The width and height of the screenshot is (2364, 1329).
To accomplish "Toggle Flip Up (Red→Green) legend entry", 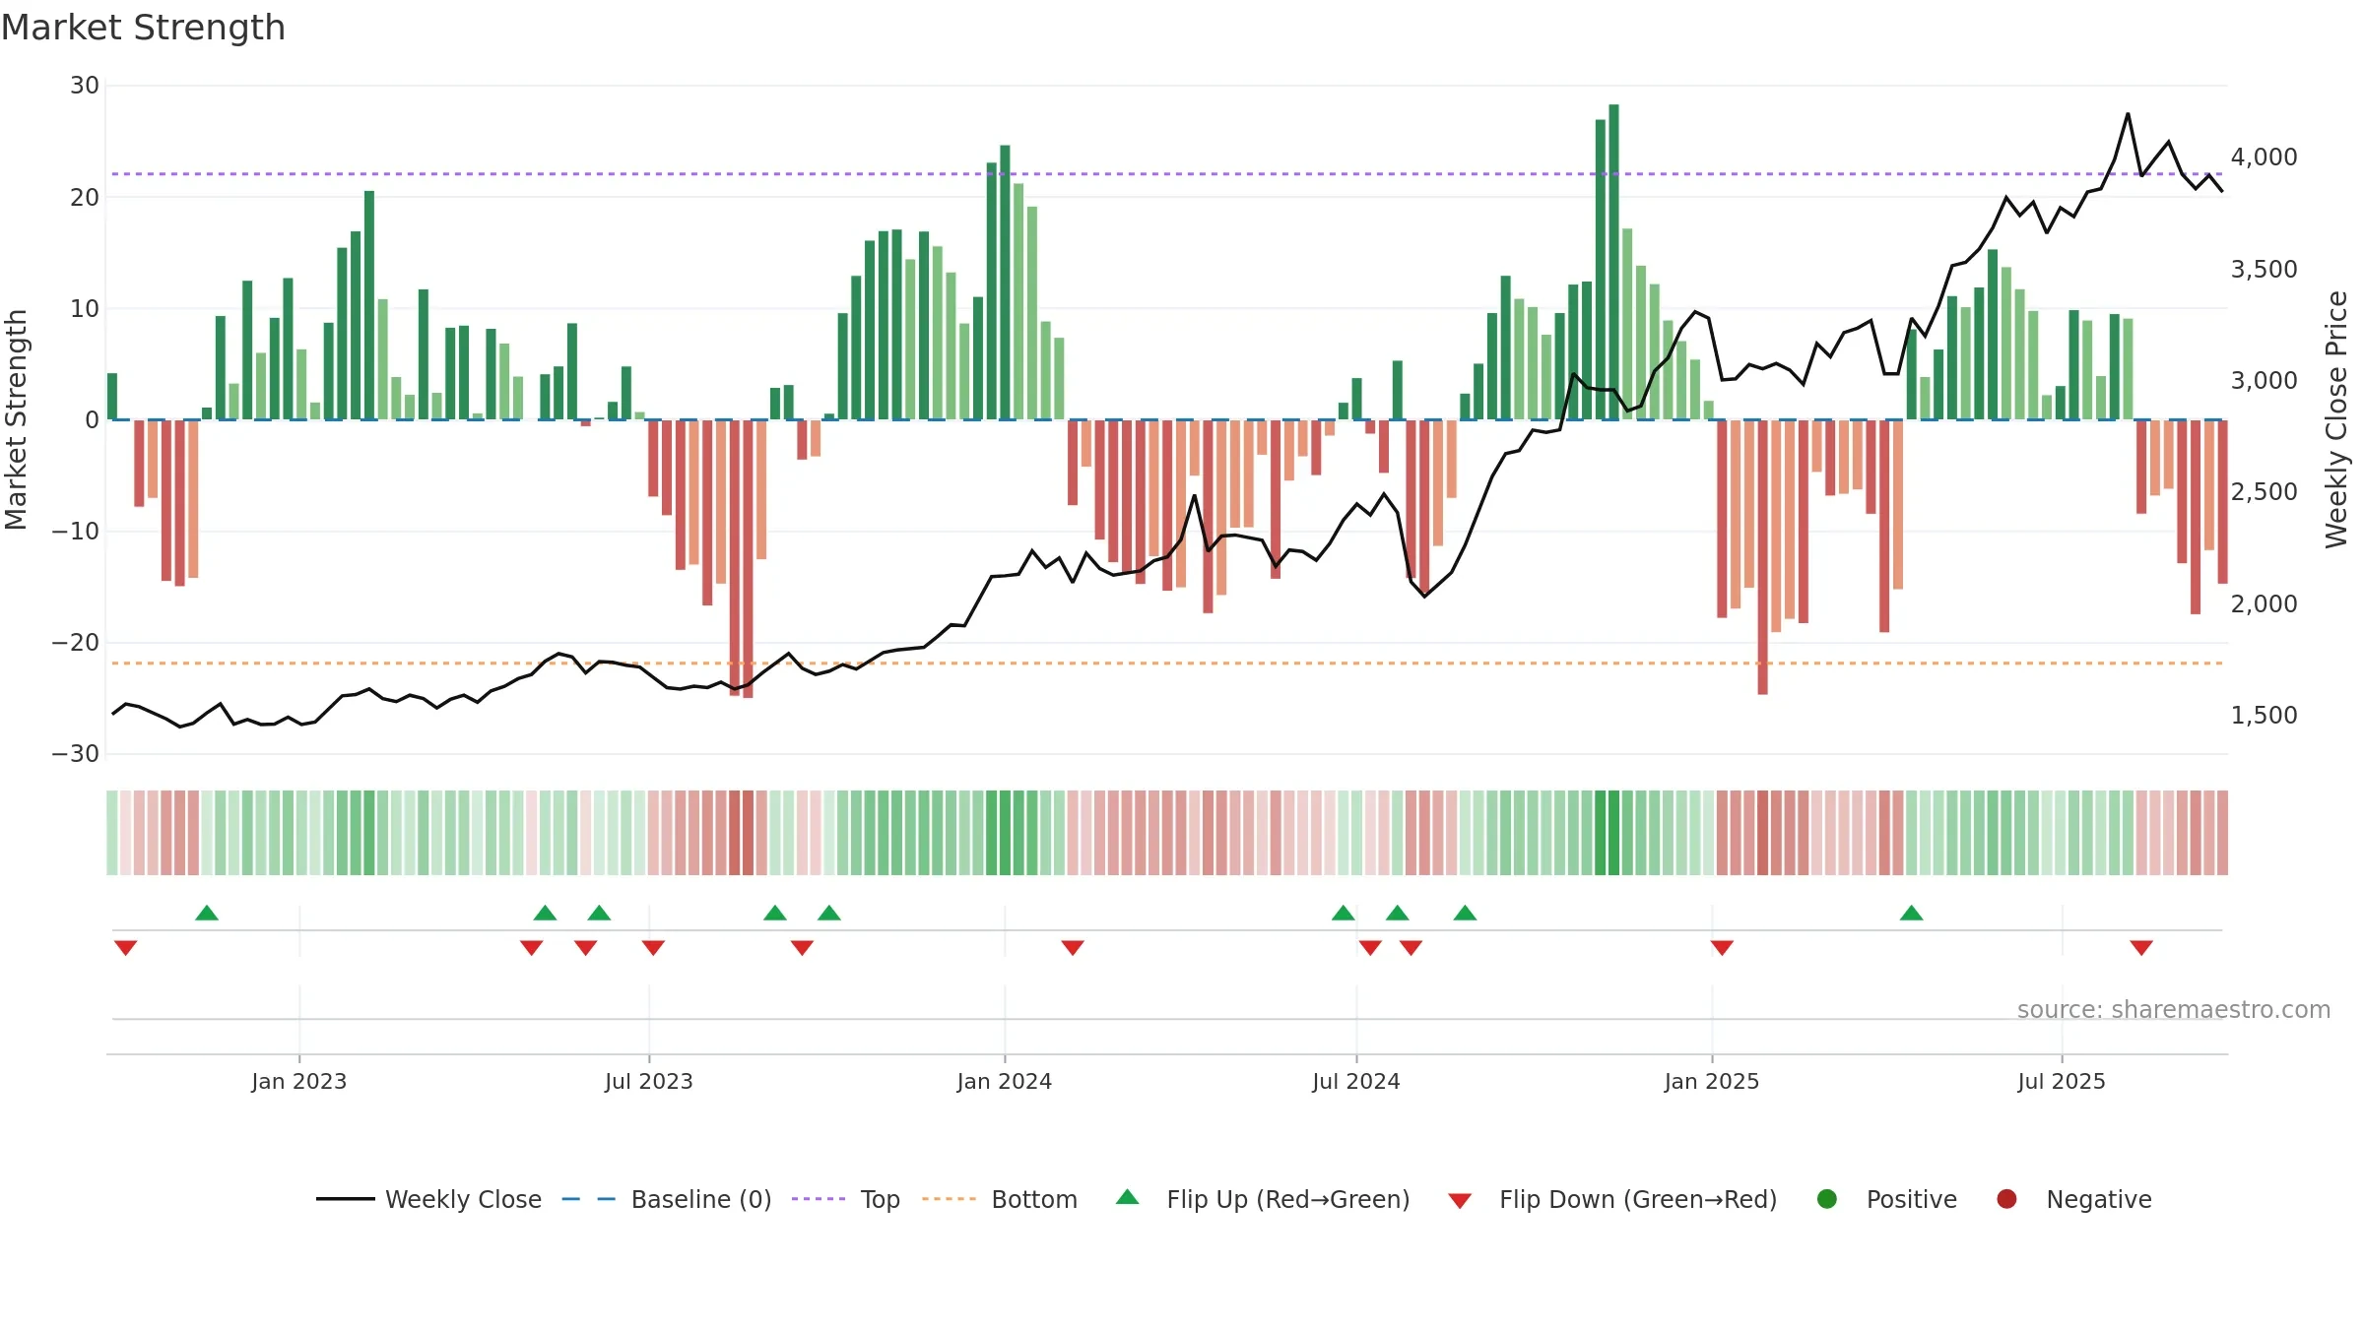I will (x=1263, y=1199).
